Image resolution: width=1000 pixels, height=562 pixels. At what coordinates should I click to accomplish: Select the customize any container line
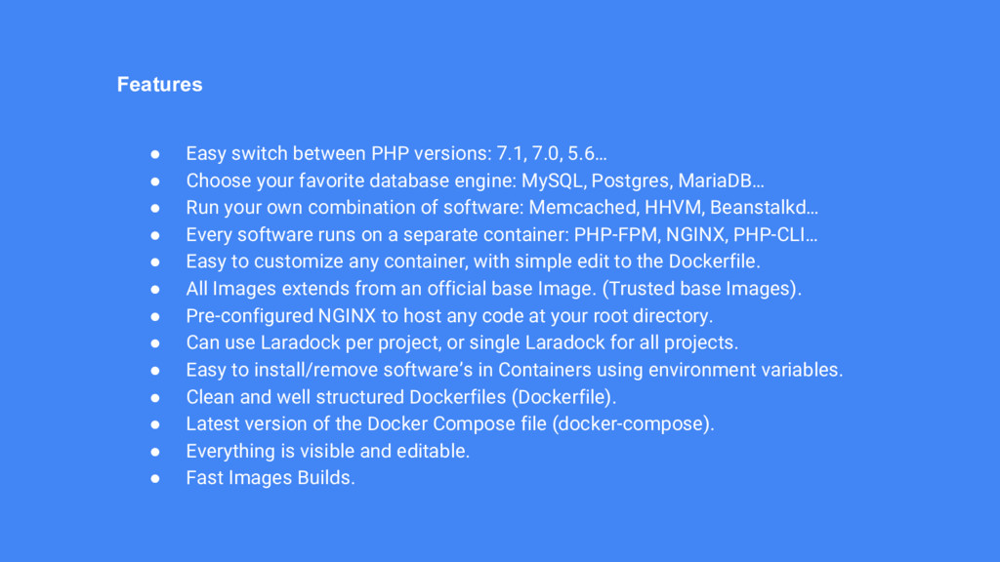pyautogui.click(x=473, y=261)
